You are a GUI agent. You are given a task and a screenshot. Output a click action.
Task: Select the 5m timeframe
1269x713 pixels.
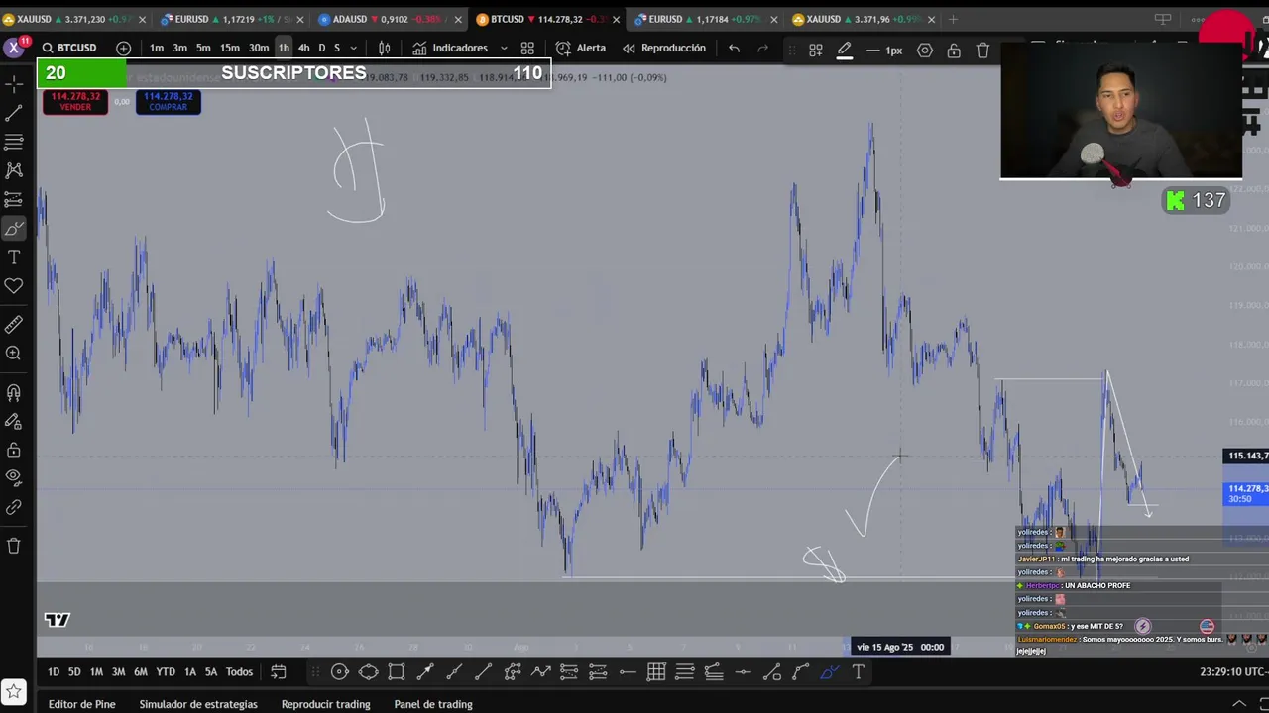(x=203, y=48)
